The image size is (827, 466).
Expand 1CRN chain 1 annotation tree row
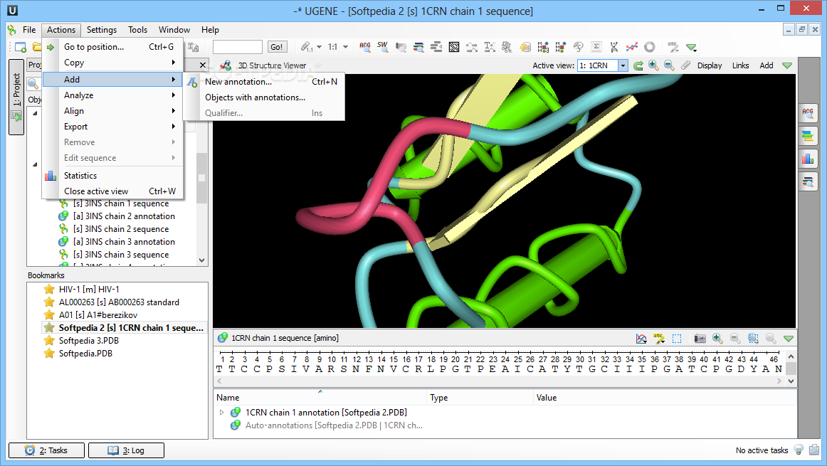(221, 412)
